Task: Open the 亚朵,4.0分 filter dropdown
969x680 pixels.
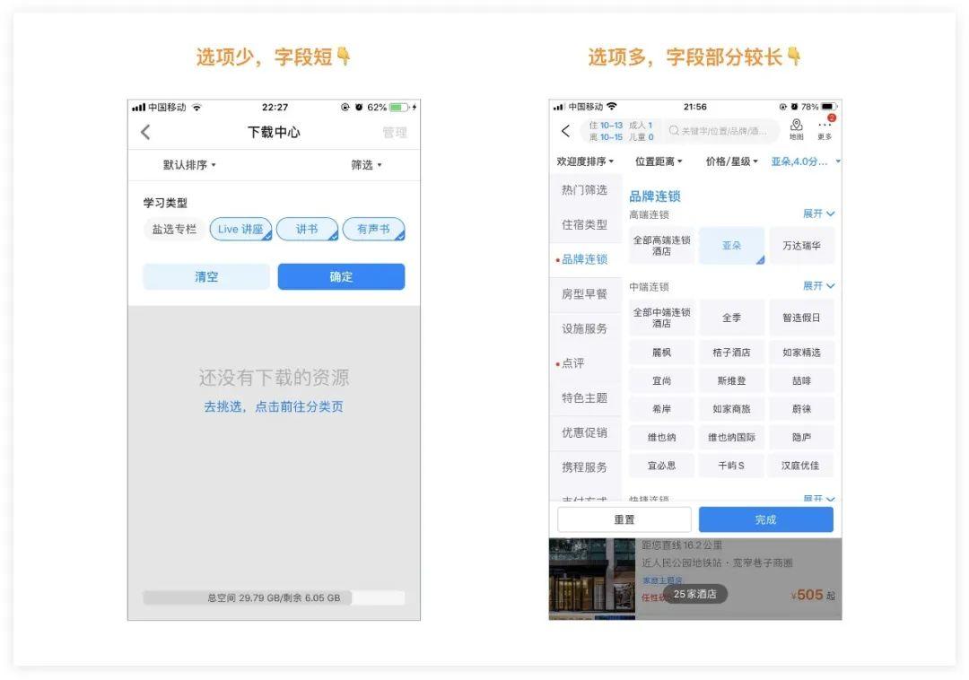Action: click(806, 161)
